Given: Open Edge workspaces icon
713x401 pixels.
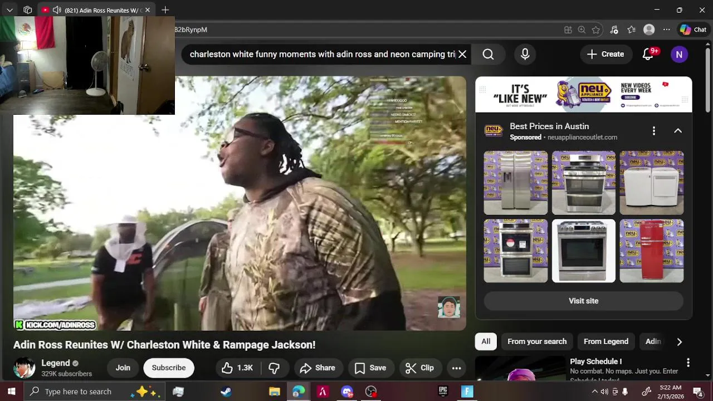Looking at the screenshot, I should (x=27, y=10).
